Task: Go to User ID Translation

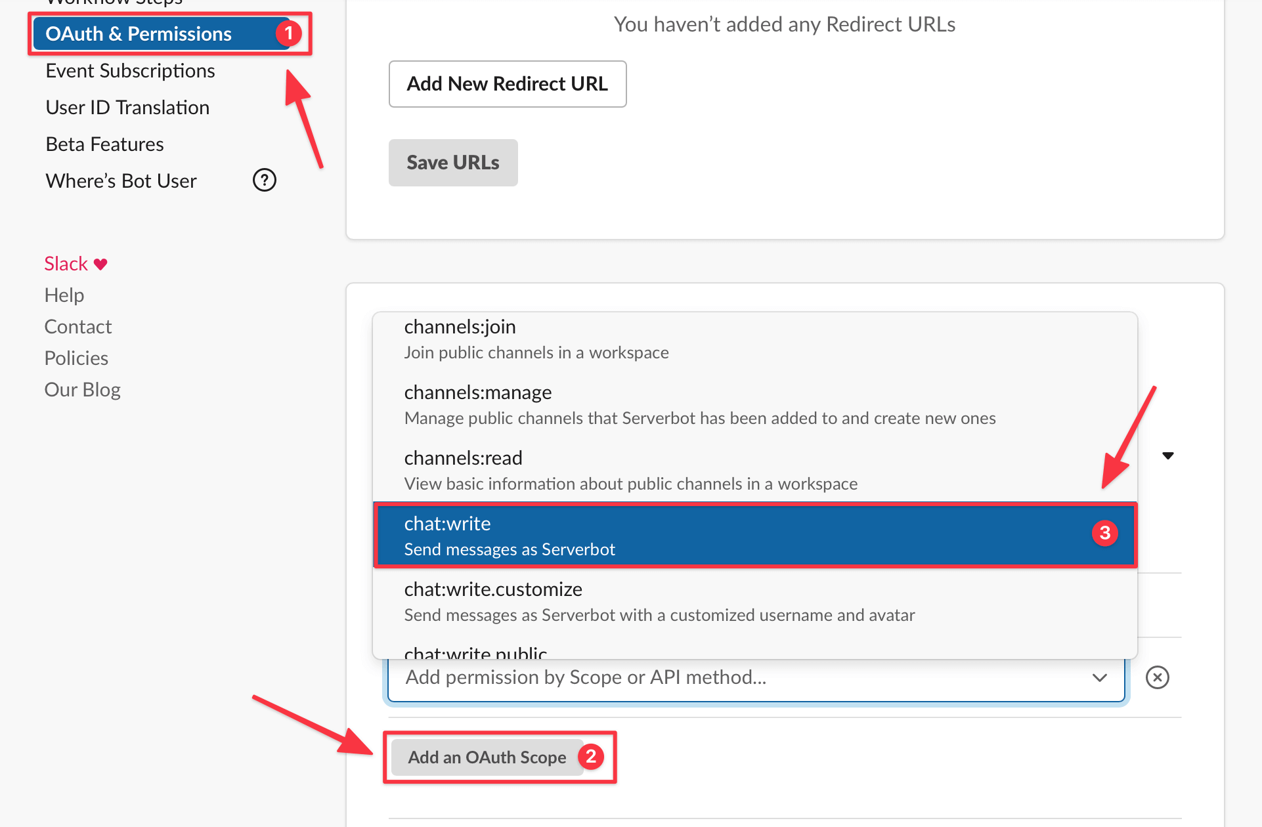Action: (127, 107)
